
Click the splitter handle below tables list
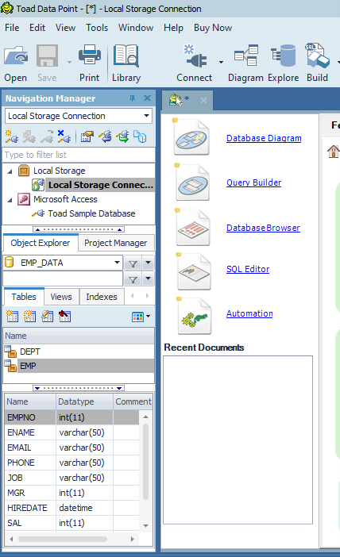79,388
